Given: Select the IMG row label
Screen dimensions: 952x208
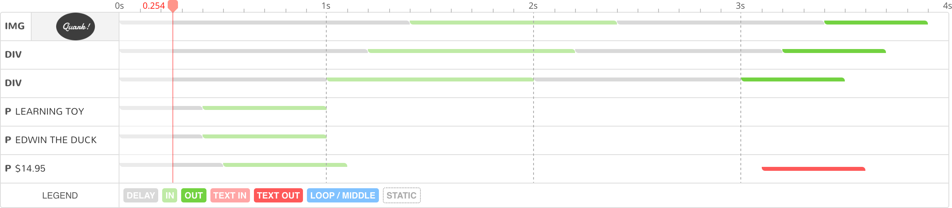Looking at the screenshot, I should tap(15, 26).
